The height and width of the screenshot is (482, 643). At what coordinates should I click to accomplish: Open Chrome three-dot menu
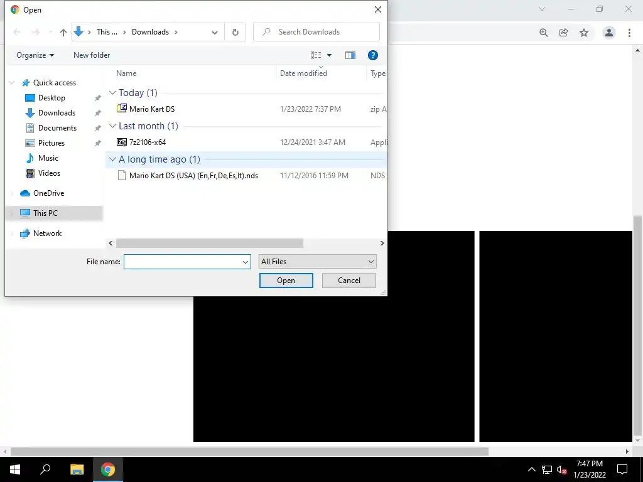click(x=629, y=33)
